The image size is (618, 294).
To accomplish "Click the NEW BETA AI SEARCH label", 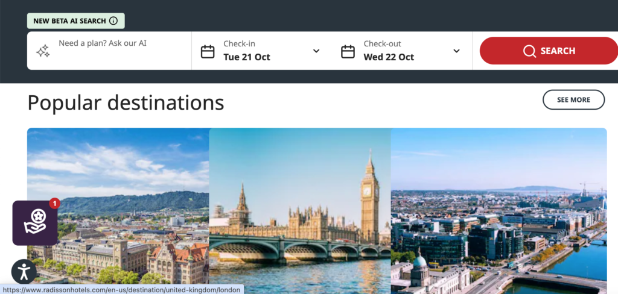I will 69,20.
